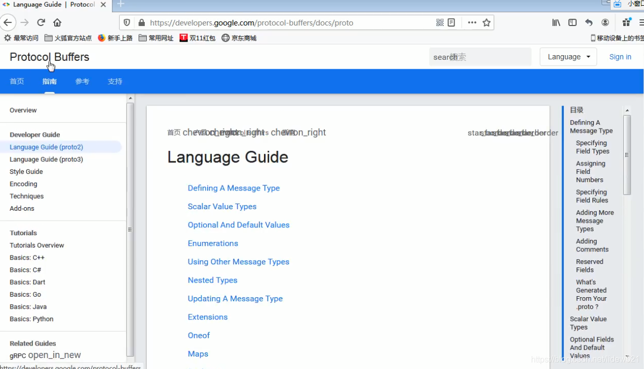
Task: Open Basics: Python tutorial
Action: point(32,319)
